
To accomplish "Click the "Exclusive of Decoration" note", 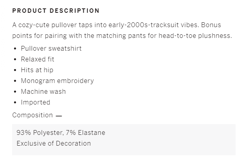I will click(54, 143).
